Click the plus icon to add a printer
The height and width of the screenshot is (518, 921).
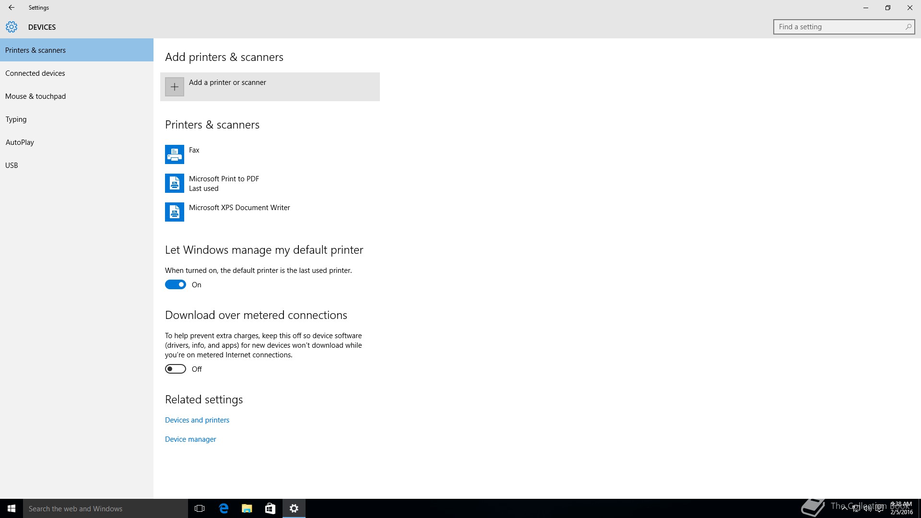pos(175,87)
